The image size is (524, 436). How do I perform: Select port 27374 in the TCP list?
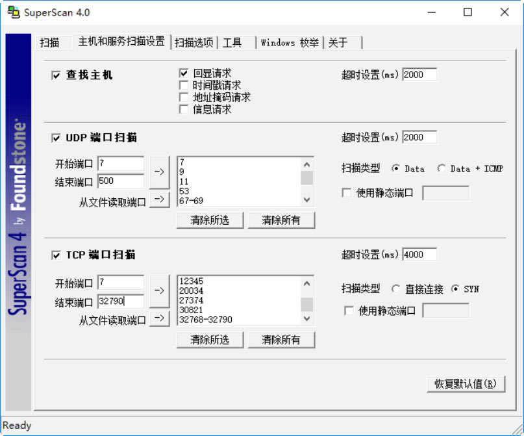(x=240, y=300)
